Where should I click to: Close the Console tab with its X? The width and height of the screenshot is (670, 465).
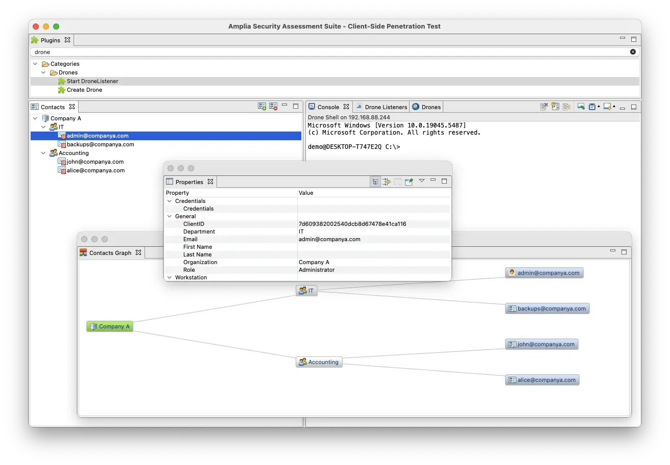(346, 107)
